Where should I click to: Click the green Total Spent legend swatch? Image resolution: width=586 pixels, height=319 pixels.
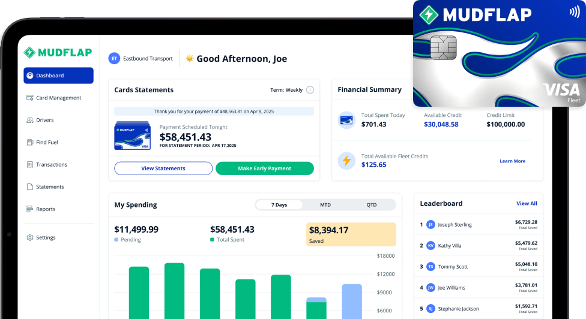[213, 239]
